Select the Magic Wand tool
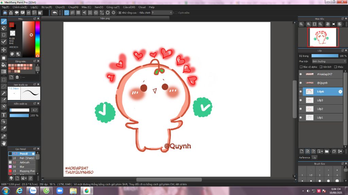The image size is (348, 195). click(x=4, y=93)
